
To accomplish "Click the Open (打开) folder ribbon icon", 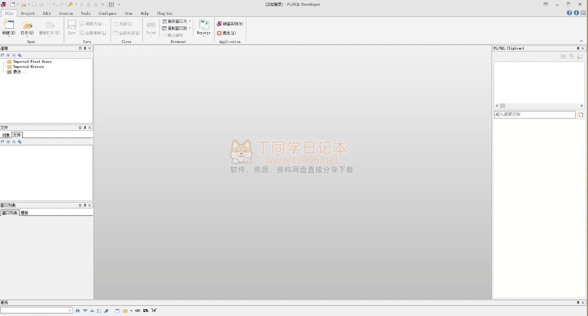I will pyautogui.click(x=28, y=25).
